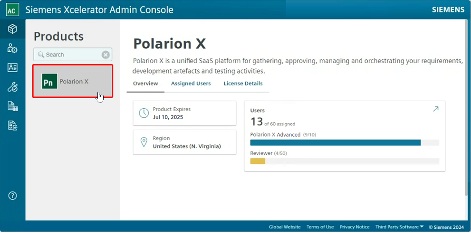The image size is (471, 234).
Task: Switch to the Assigned Users tab
Action: tap(191, 84)
